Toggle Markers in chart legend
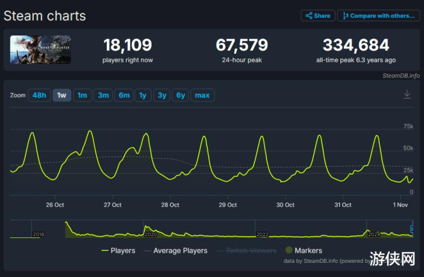The height and width of the screenshot is (277, 424). tap(304, 250)
